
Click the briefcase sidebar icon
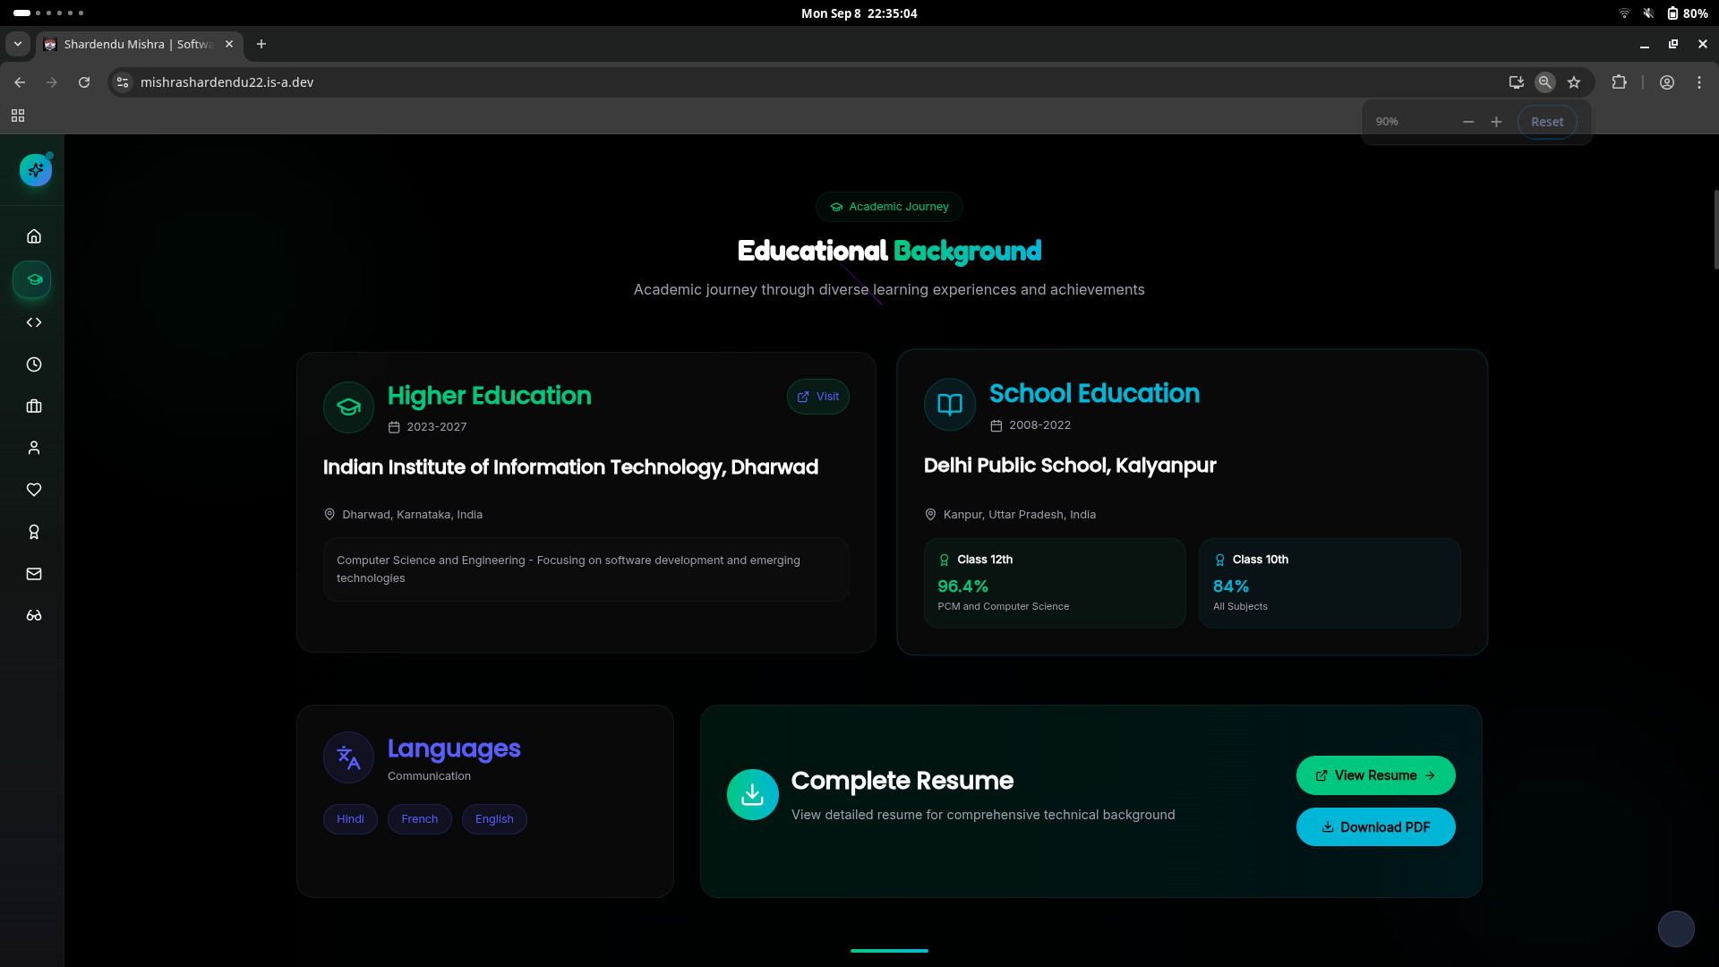pos(34,406)
